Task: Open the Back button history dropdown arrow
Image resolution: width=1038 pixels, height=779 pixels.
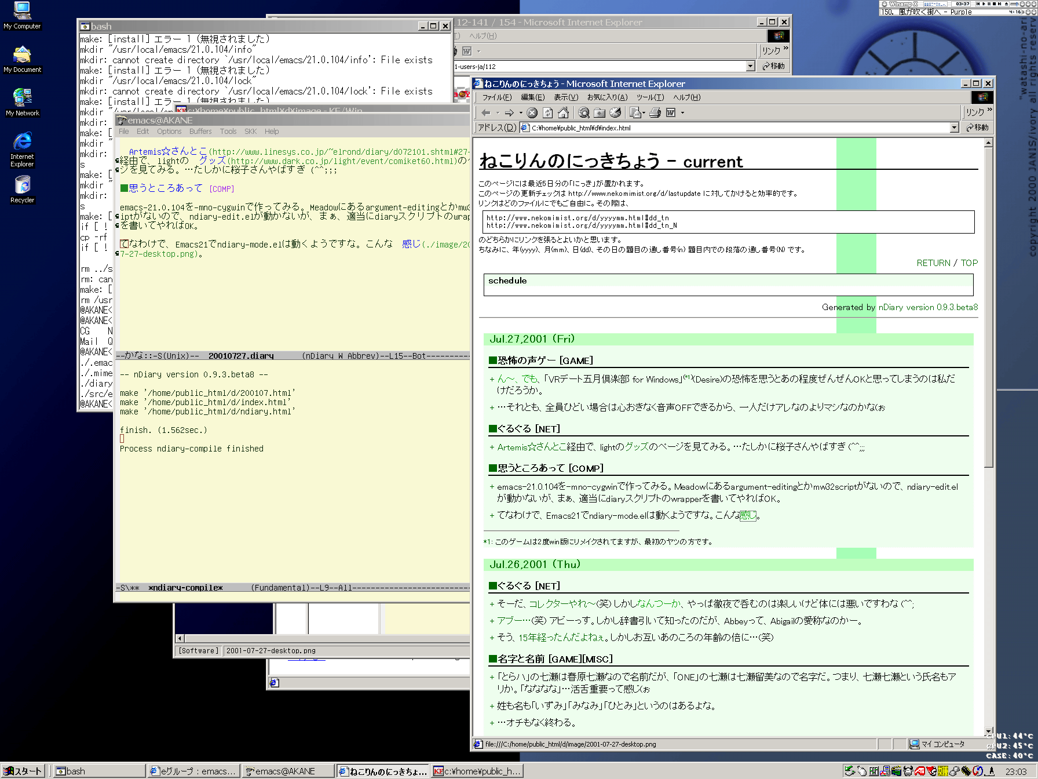Action: [x=498, y=113]
